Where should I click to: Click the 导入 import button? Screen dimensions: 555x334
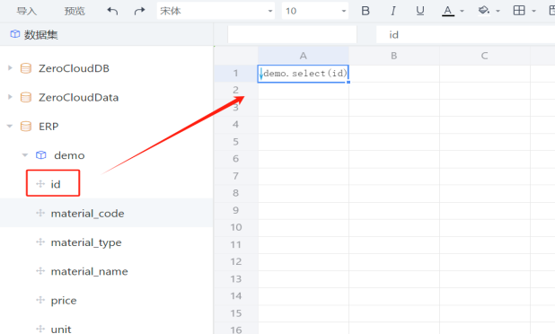click(27, 11)
